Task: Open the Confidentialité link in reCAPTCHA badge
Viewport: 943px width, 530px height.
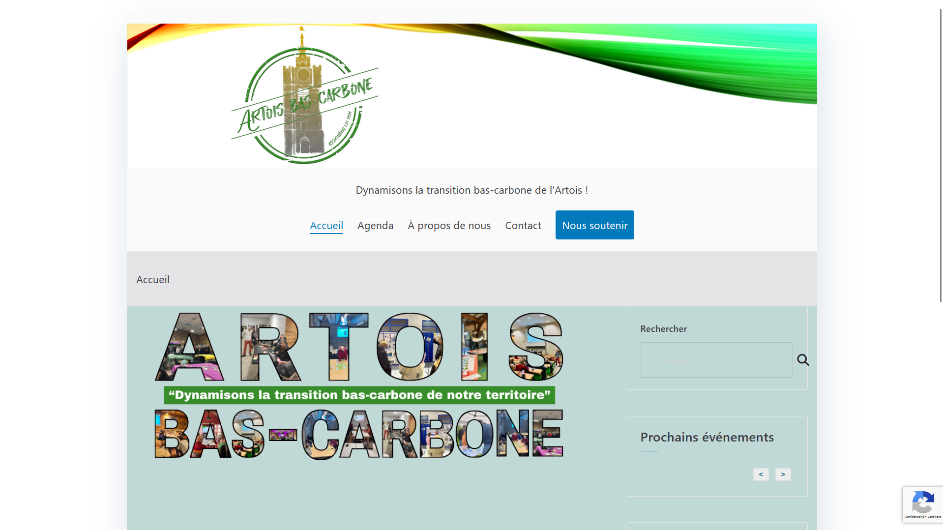Action: pos(914,517)
